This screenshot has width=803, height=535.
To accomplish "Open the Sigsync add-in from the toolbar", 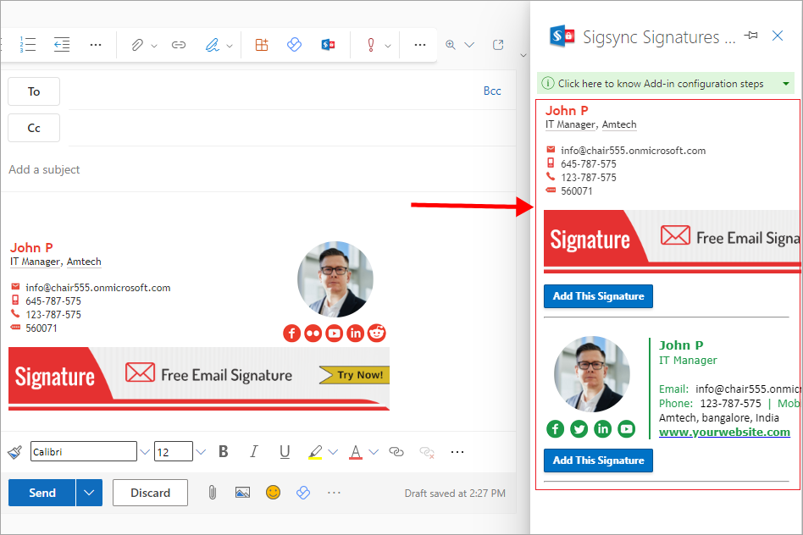I will 328,45.
